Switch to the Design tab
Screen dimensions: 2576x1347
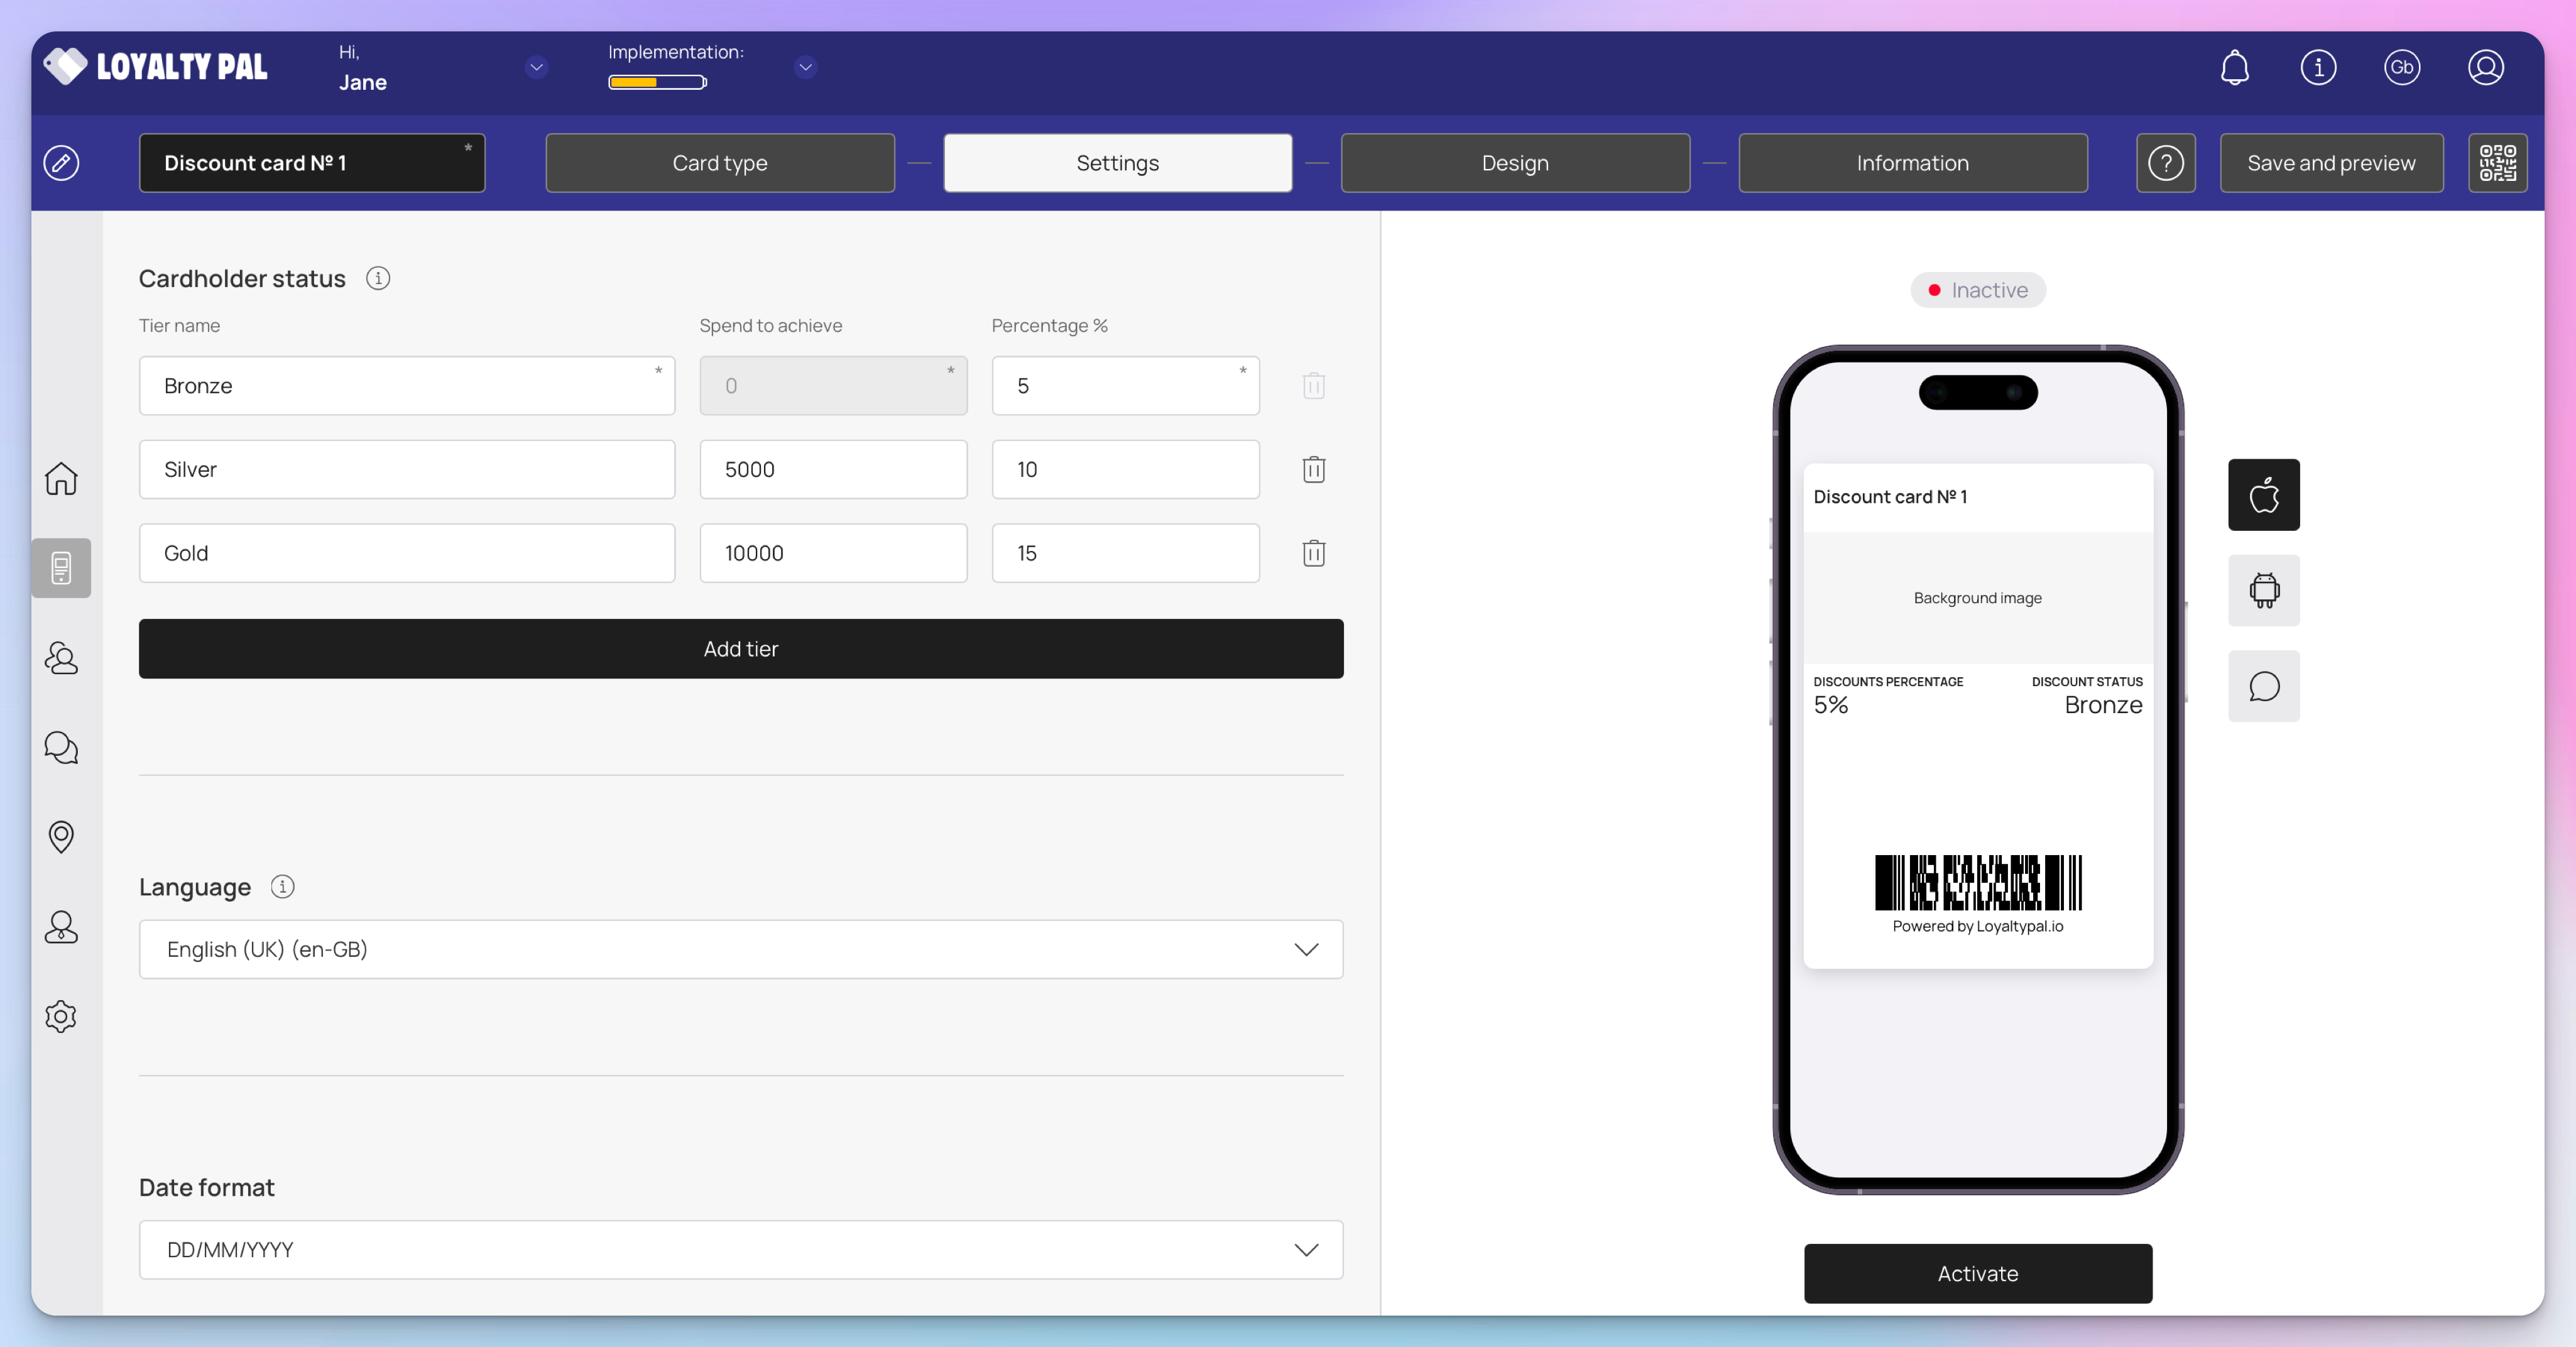click(x=1514, y=163)
